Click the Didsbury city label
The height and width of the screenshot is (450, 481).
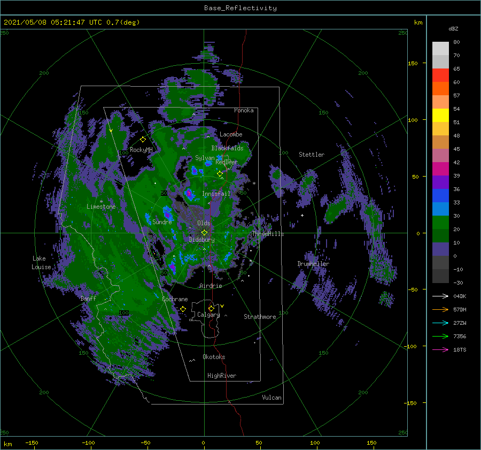pyautogui.click(x=202, y=240)
